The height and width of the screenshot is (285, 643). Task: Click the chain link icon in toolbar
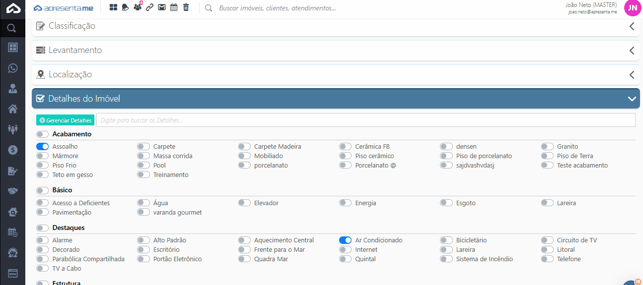[x=149, y=7]
